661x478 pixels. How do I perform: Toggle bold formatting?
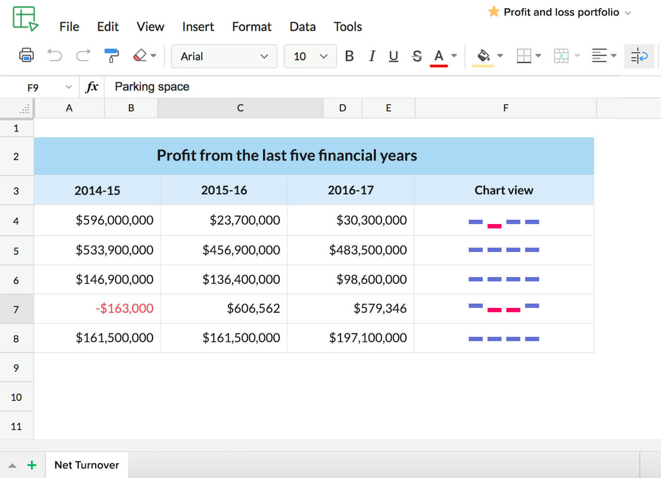[x=349, y=56]
